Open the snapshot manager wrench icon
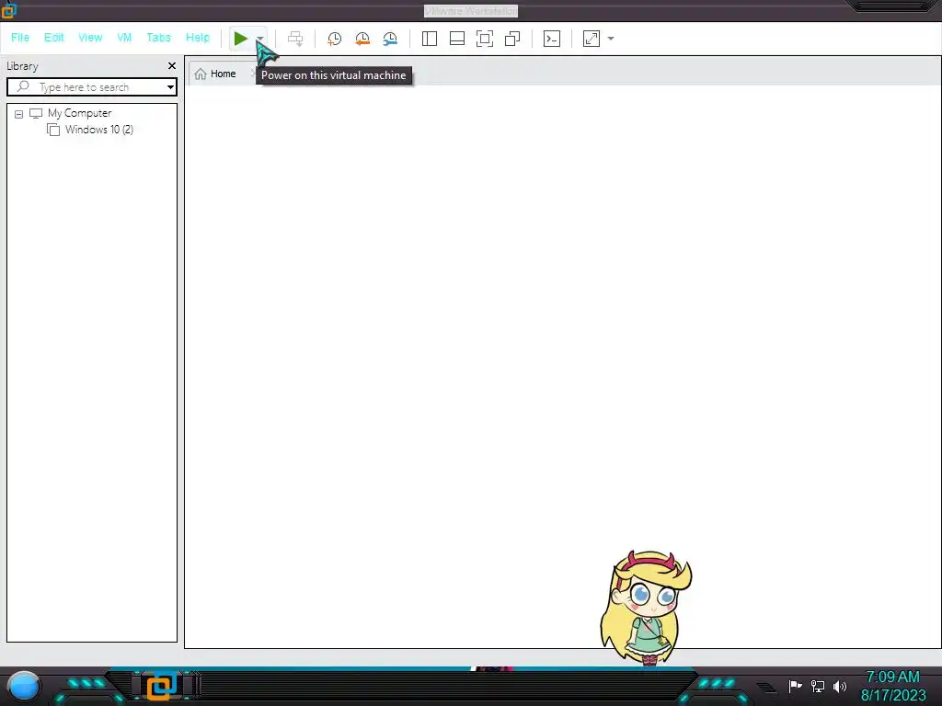Screen dimensions: 942x706 (390, 39)
